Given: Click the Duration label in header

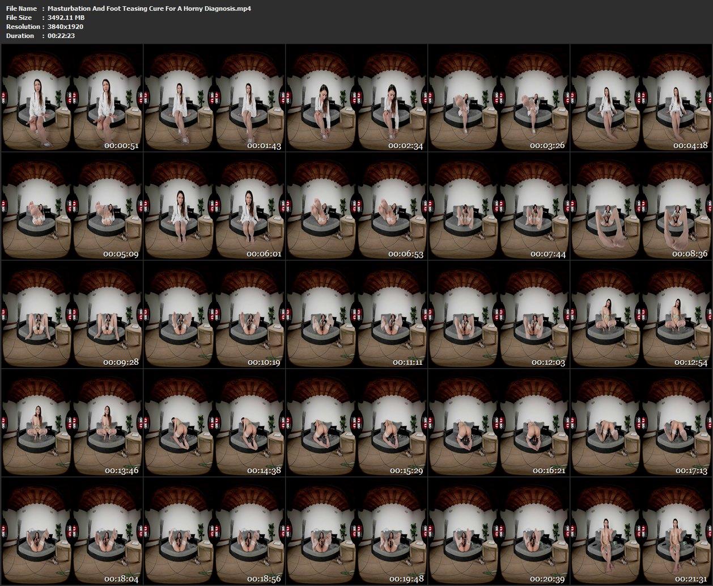Looking at the screenshot, I should [20, 36].
